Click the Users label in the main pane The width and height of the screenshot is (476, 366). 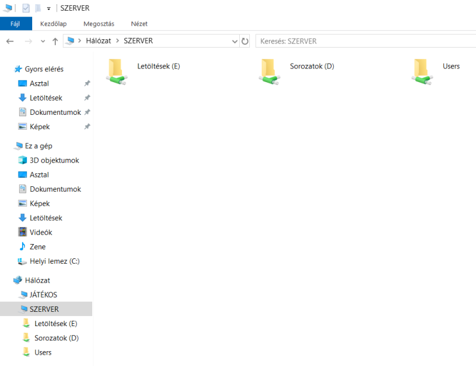pos(451,66)
